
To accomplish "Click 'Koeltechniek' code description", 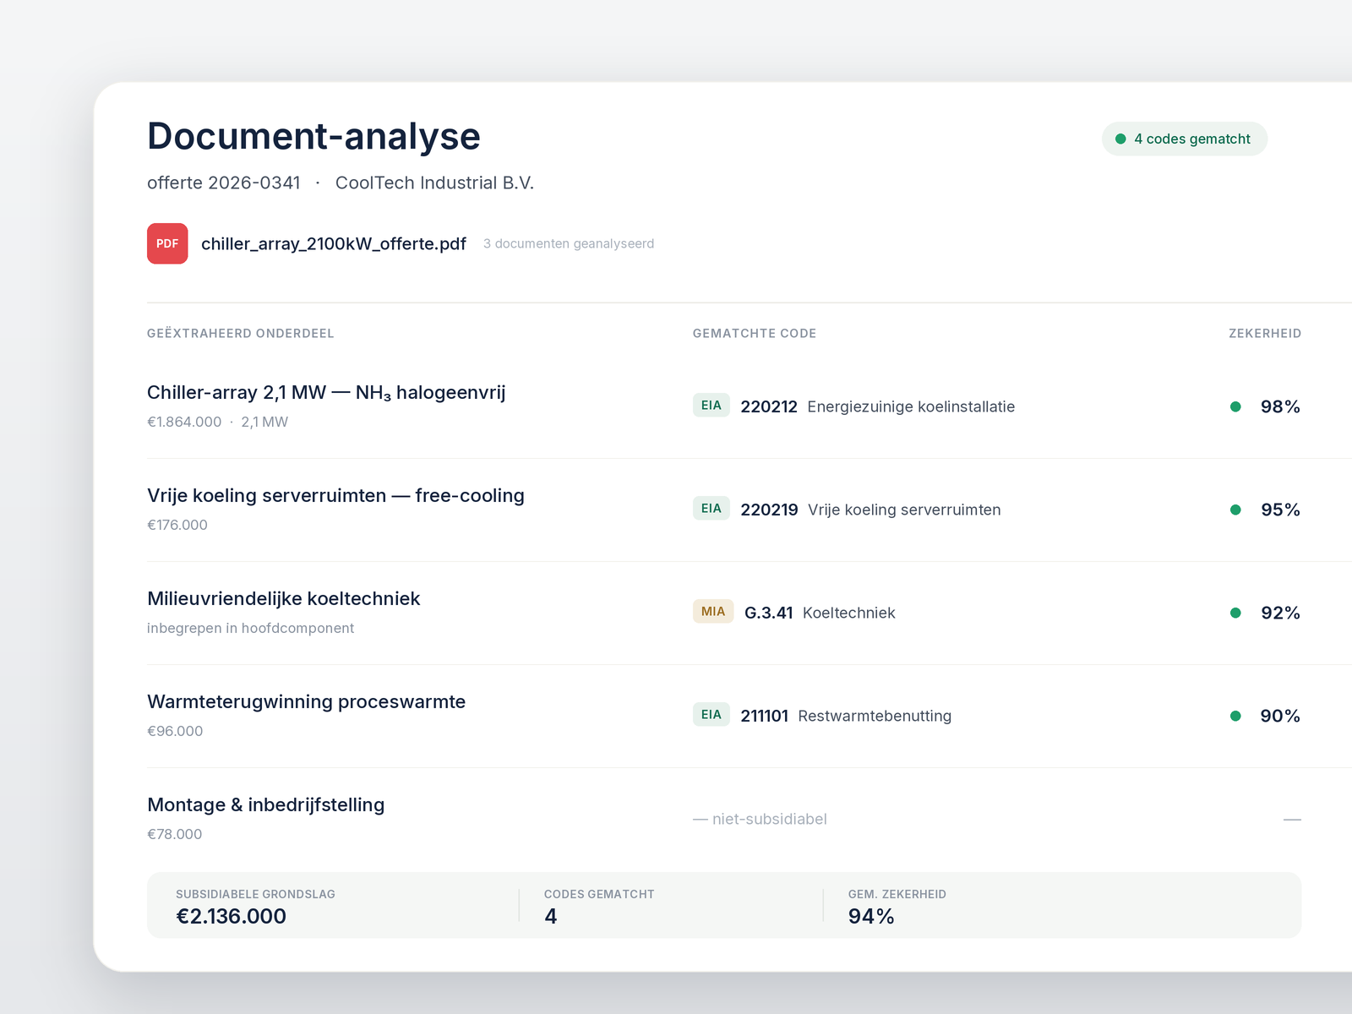I will click(x=848, y=613).
